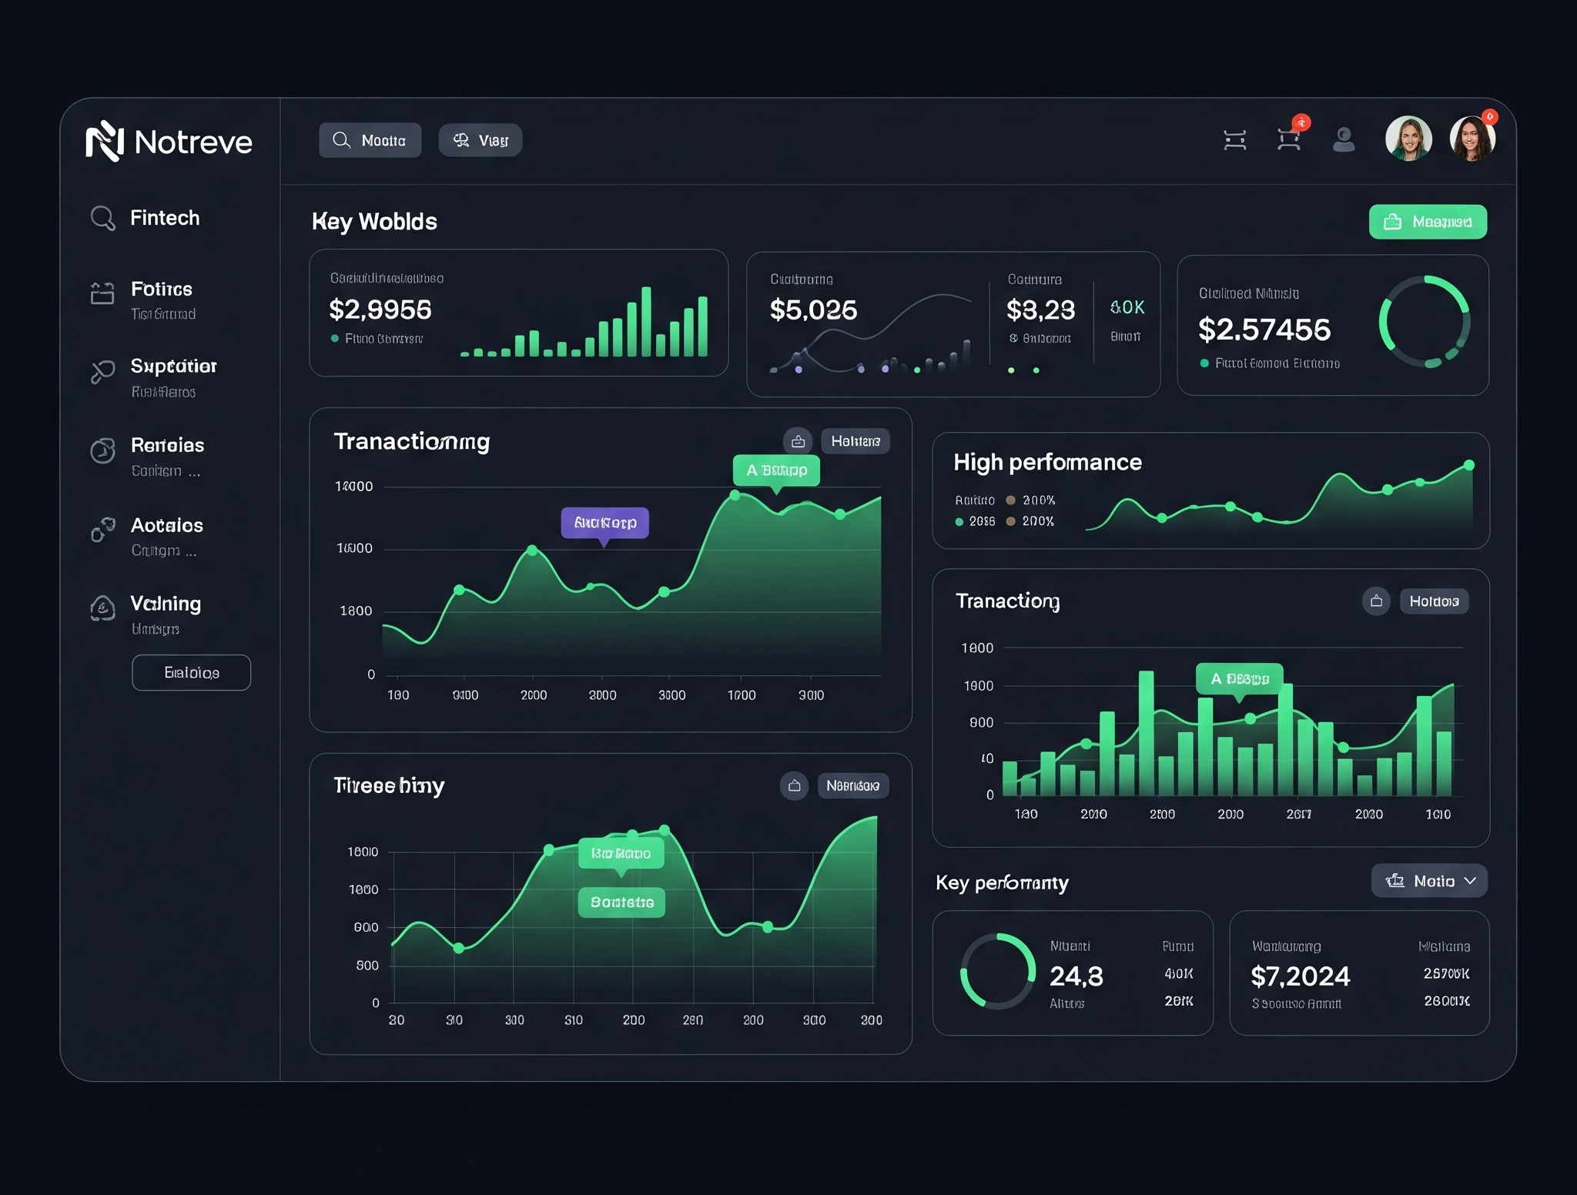The image size is (1577, 1195).
Task: Click the user profile silhouette icon
Action: pos(1344,139)
